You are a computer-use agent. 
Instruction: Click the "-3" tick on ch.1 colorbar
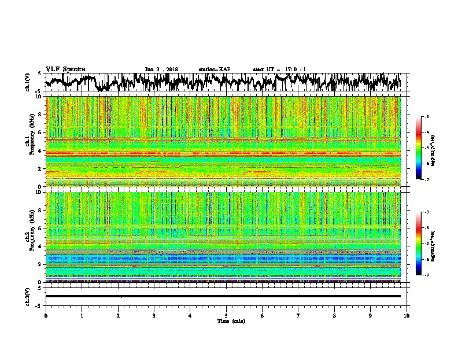coord(427,116)
